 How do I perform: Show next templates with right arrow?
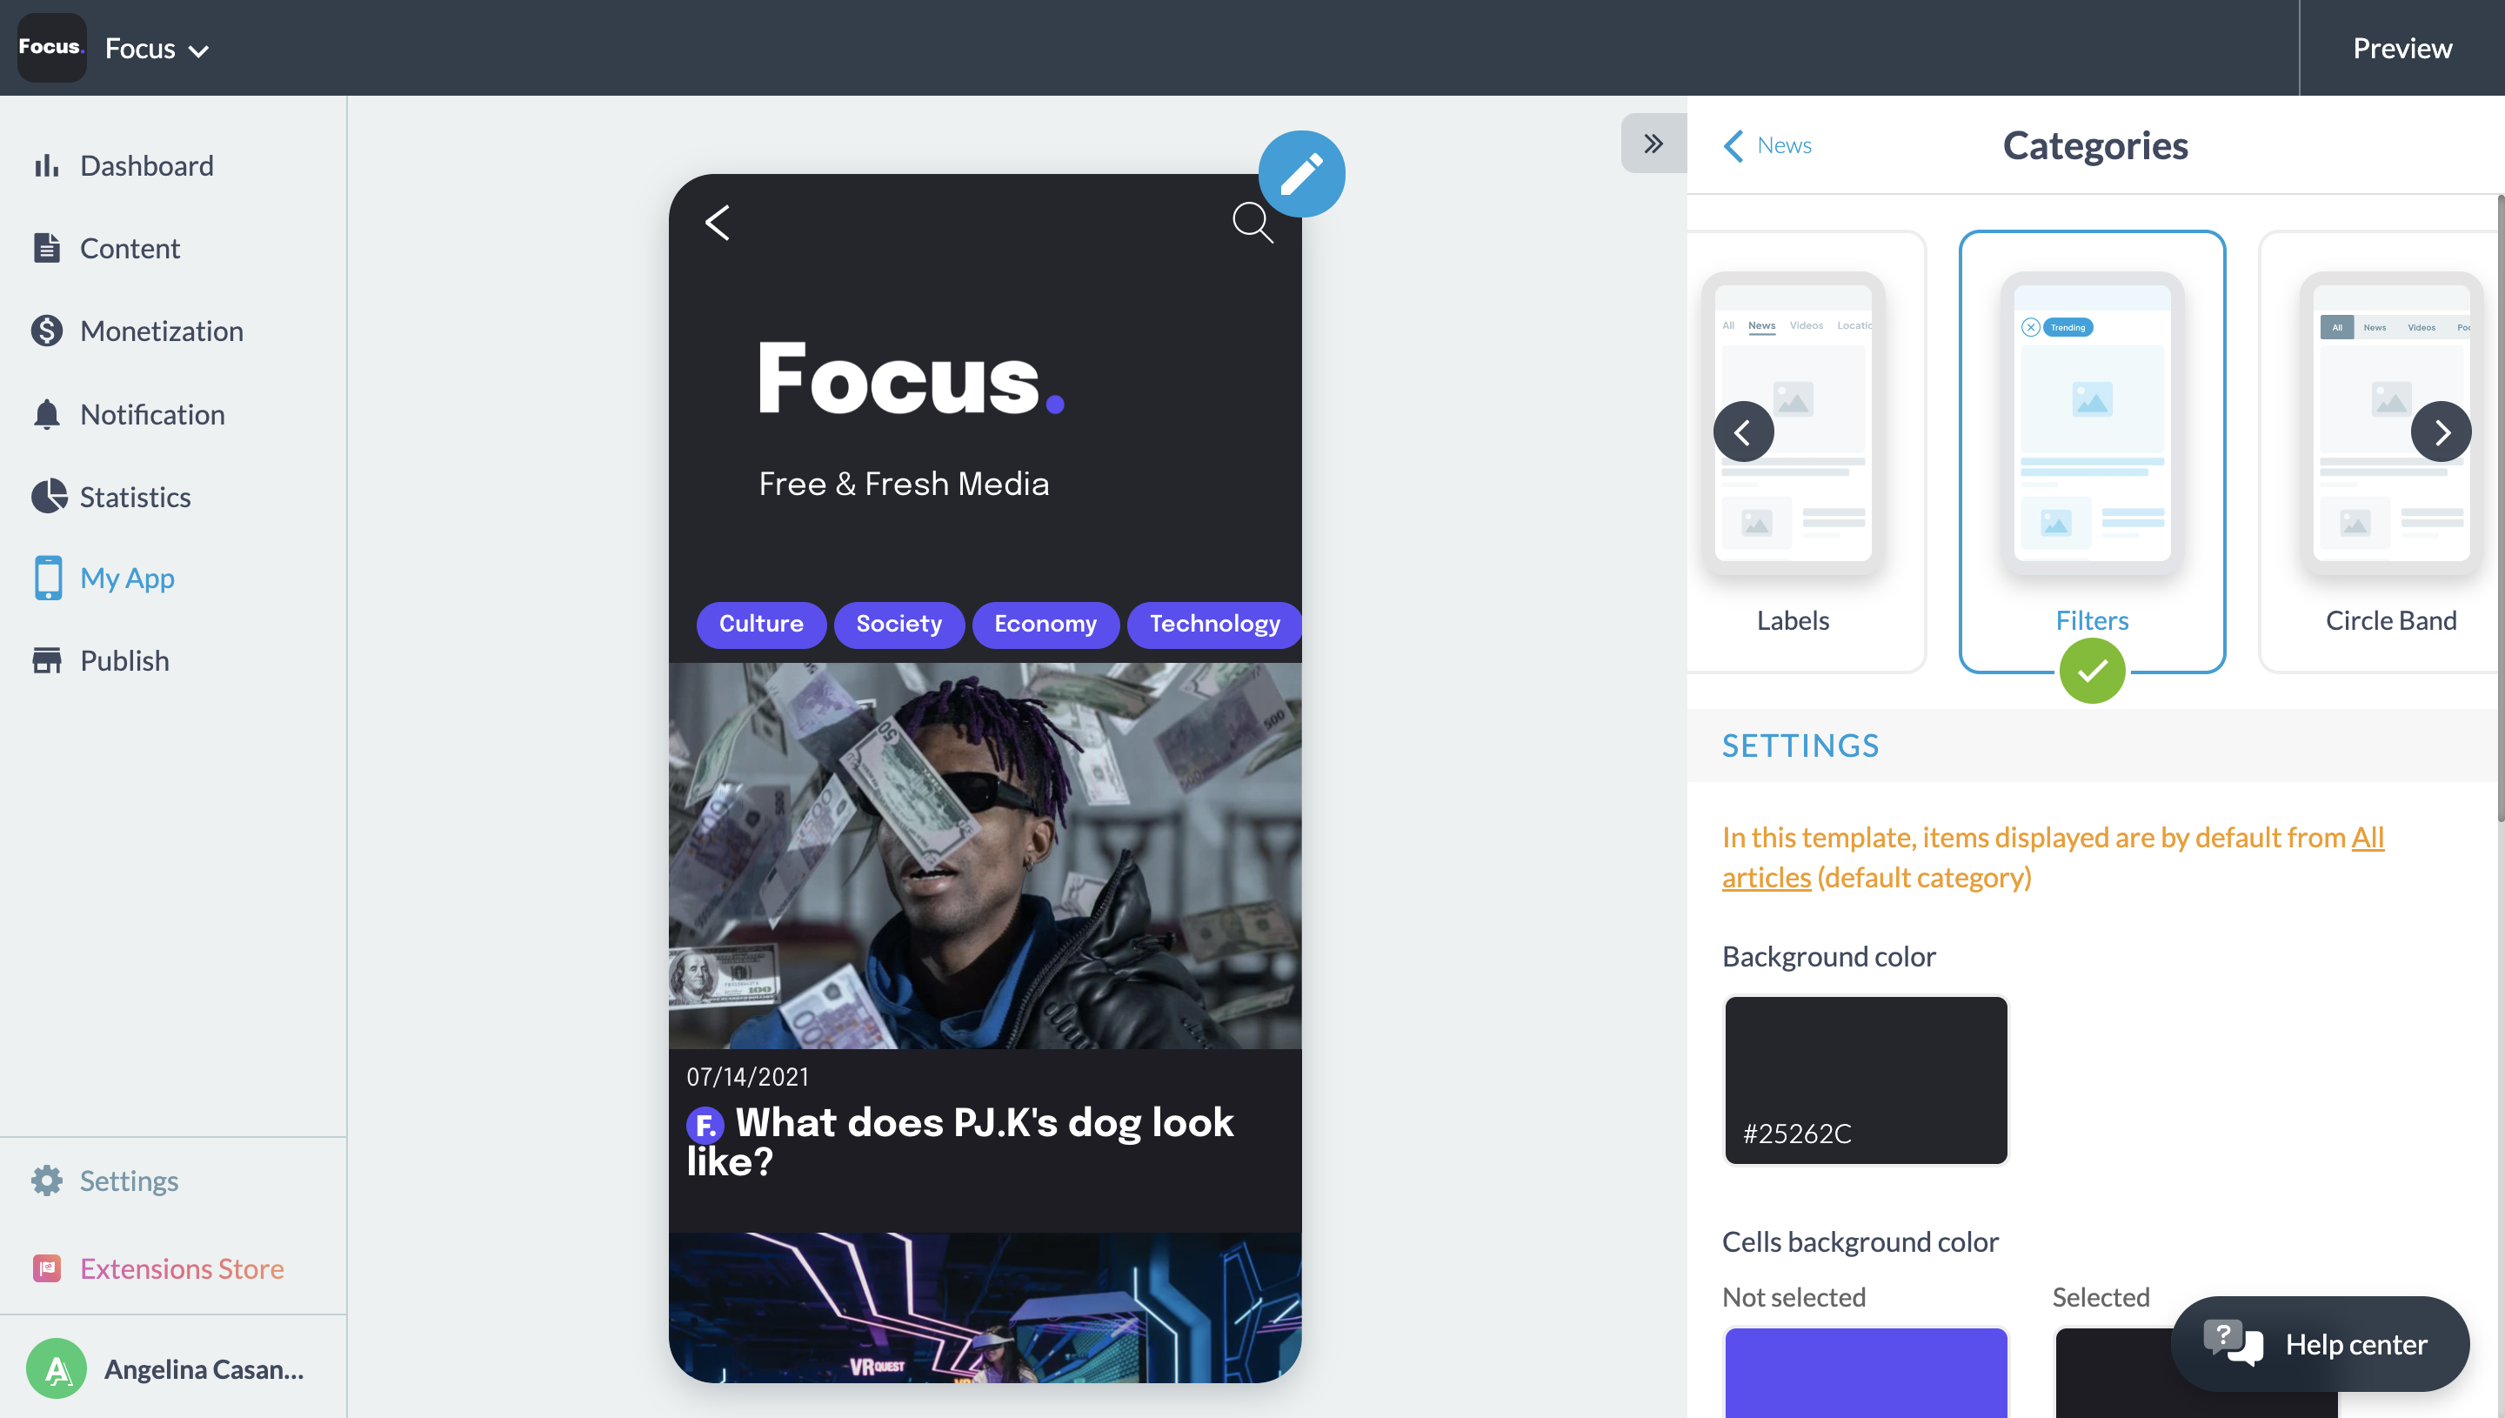pyautogui.click(x=2440, y=431)
